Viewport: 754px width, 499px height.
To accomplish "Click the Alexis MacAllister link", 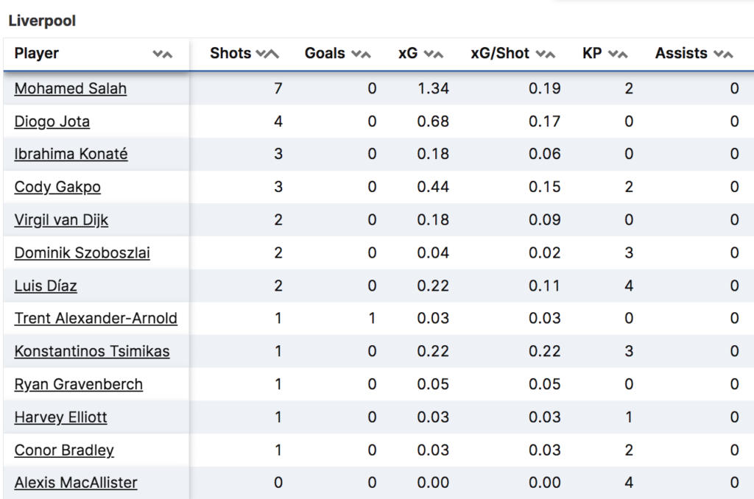I will (75, 483).
